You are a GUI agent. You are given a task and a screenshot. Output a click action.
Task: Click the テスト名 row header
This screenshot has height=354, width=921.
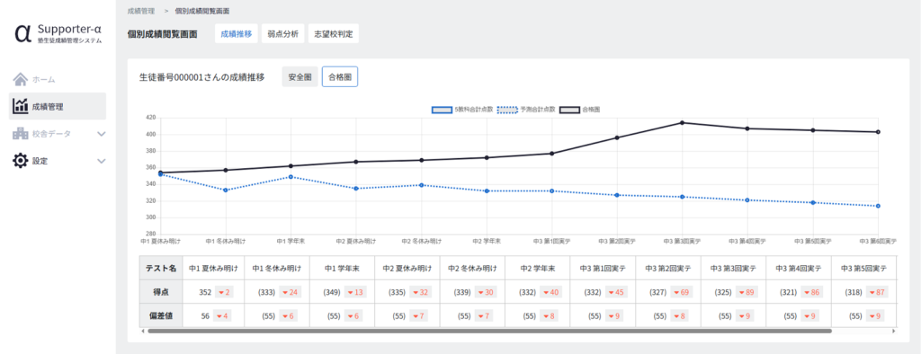tap(161, 269)
